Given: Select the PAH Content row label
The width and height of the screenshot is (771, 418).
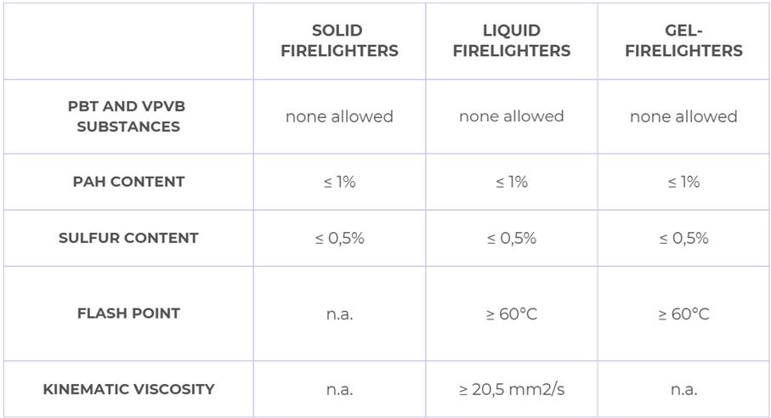Looking at the screenshot, I should click(128, 182).
